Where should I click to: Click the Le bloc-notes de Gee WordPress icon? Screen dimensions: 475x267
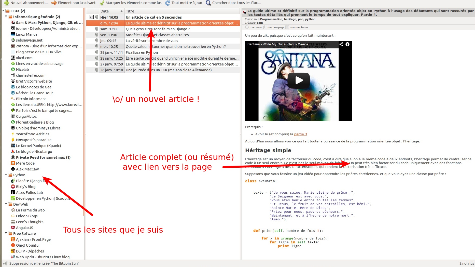(13, 87)
